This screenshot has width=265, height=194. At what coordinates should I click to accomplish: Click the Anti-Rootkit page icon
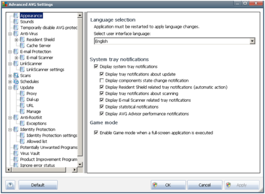[16, 118]
